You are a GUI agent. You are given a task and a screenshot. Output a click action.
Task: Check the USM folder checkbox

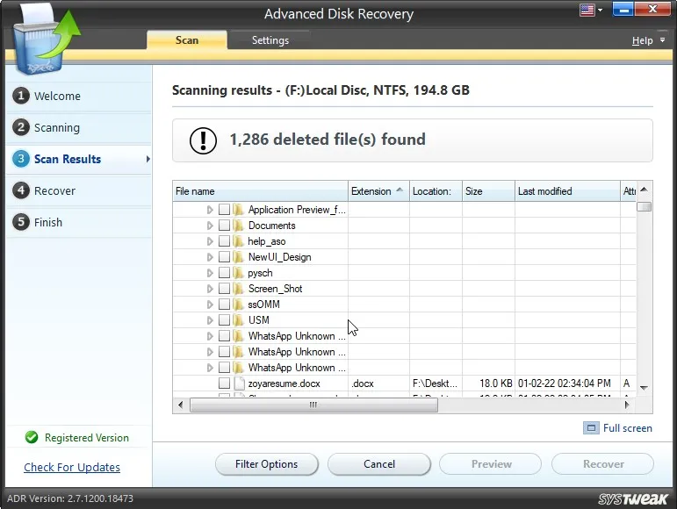(x=224, y=320)
